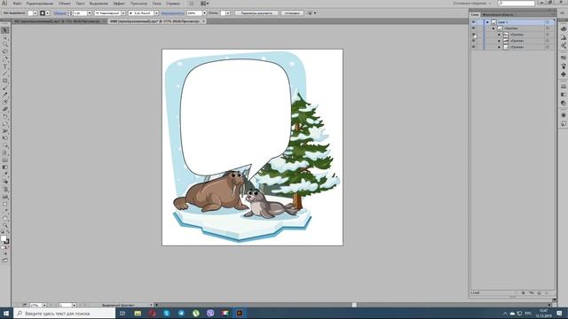
Task: Click the Stroke color swatch in toolbox
Action: [x=6, y=241]
